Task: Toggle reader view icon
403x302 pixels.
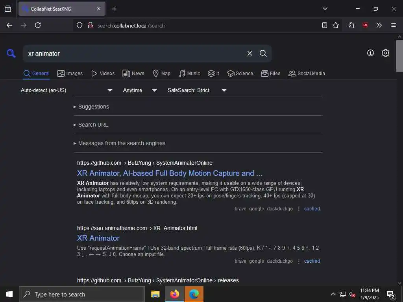Action: pyautogui.click(x=325, y=25)
